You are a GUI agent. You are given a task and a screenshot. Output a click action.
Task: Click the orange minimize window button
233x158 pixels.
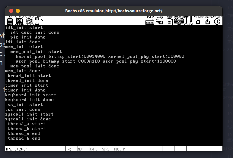pos(17,11)
